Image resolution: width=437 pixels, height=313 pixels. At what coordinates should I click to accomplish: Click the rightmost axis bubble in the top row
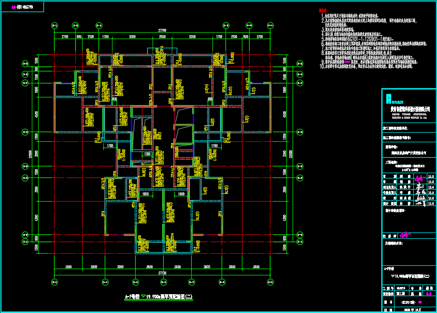pos(270,26)
